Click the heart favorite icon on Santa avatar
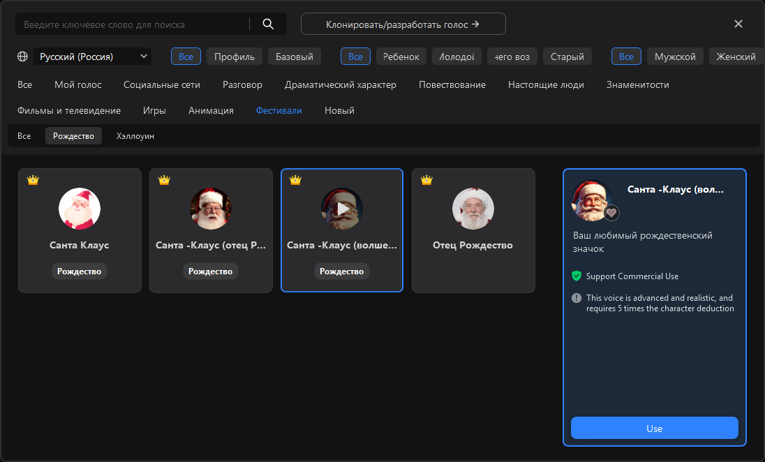 [x=611, y=213]
